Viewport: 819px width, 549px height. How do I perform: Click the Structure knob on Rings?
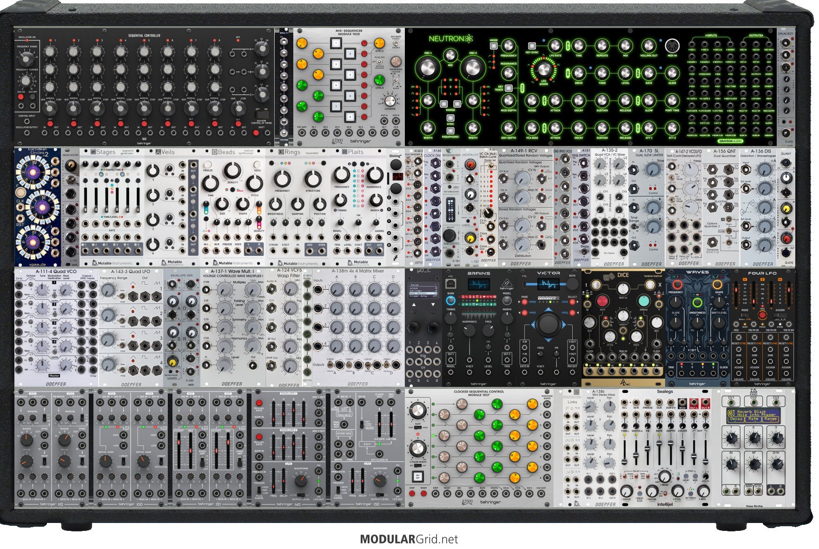pyautogui.click(x=313, y=179)
